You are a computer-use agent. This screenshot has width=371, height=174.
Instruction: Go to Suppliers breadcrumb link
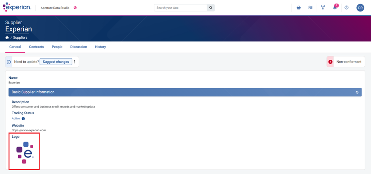tap(20, 38)
